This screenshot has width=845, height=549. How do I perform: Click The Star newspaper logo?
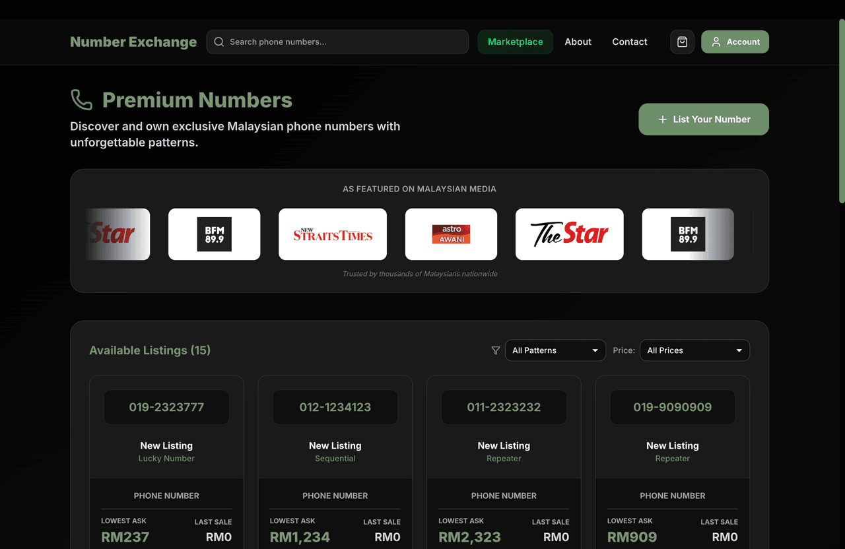569,234
